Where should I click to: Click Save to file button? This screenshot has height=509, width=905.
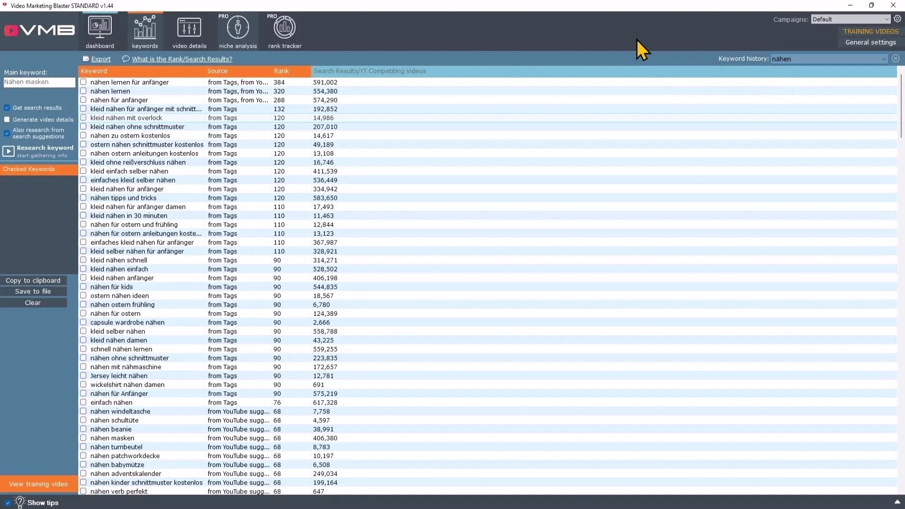33,291
